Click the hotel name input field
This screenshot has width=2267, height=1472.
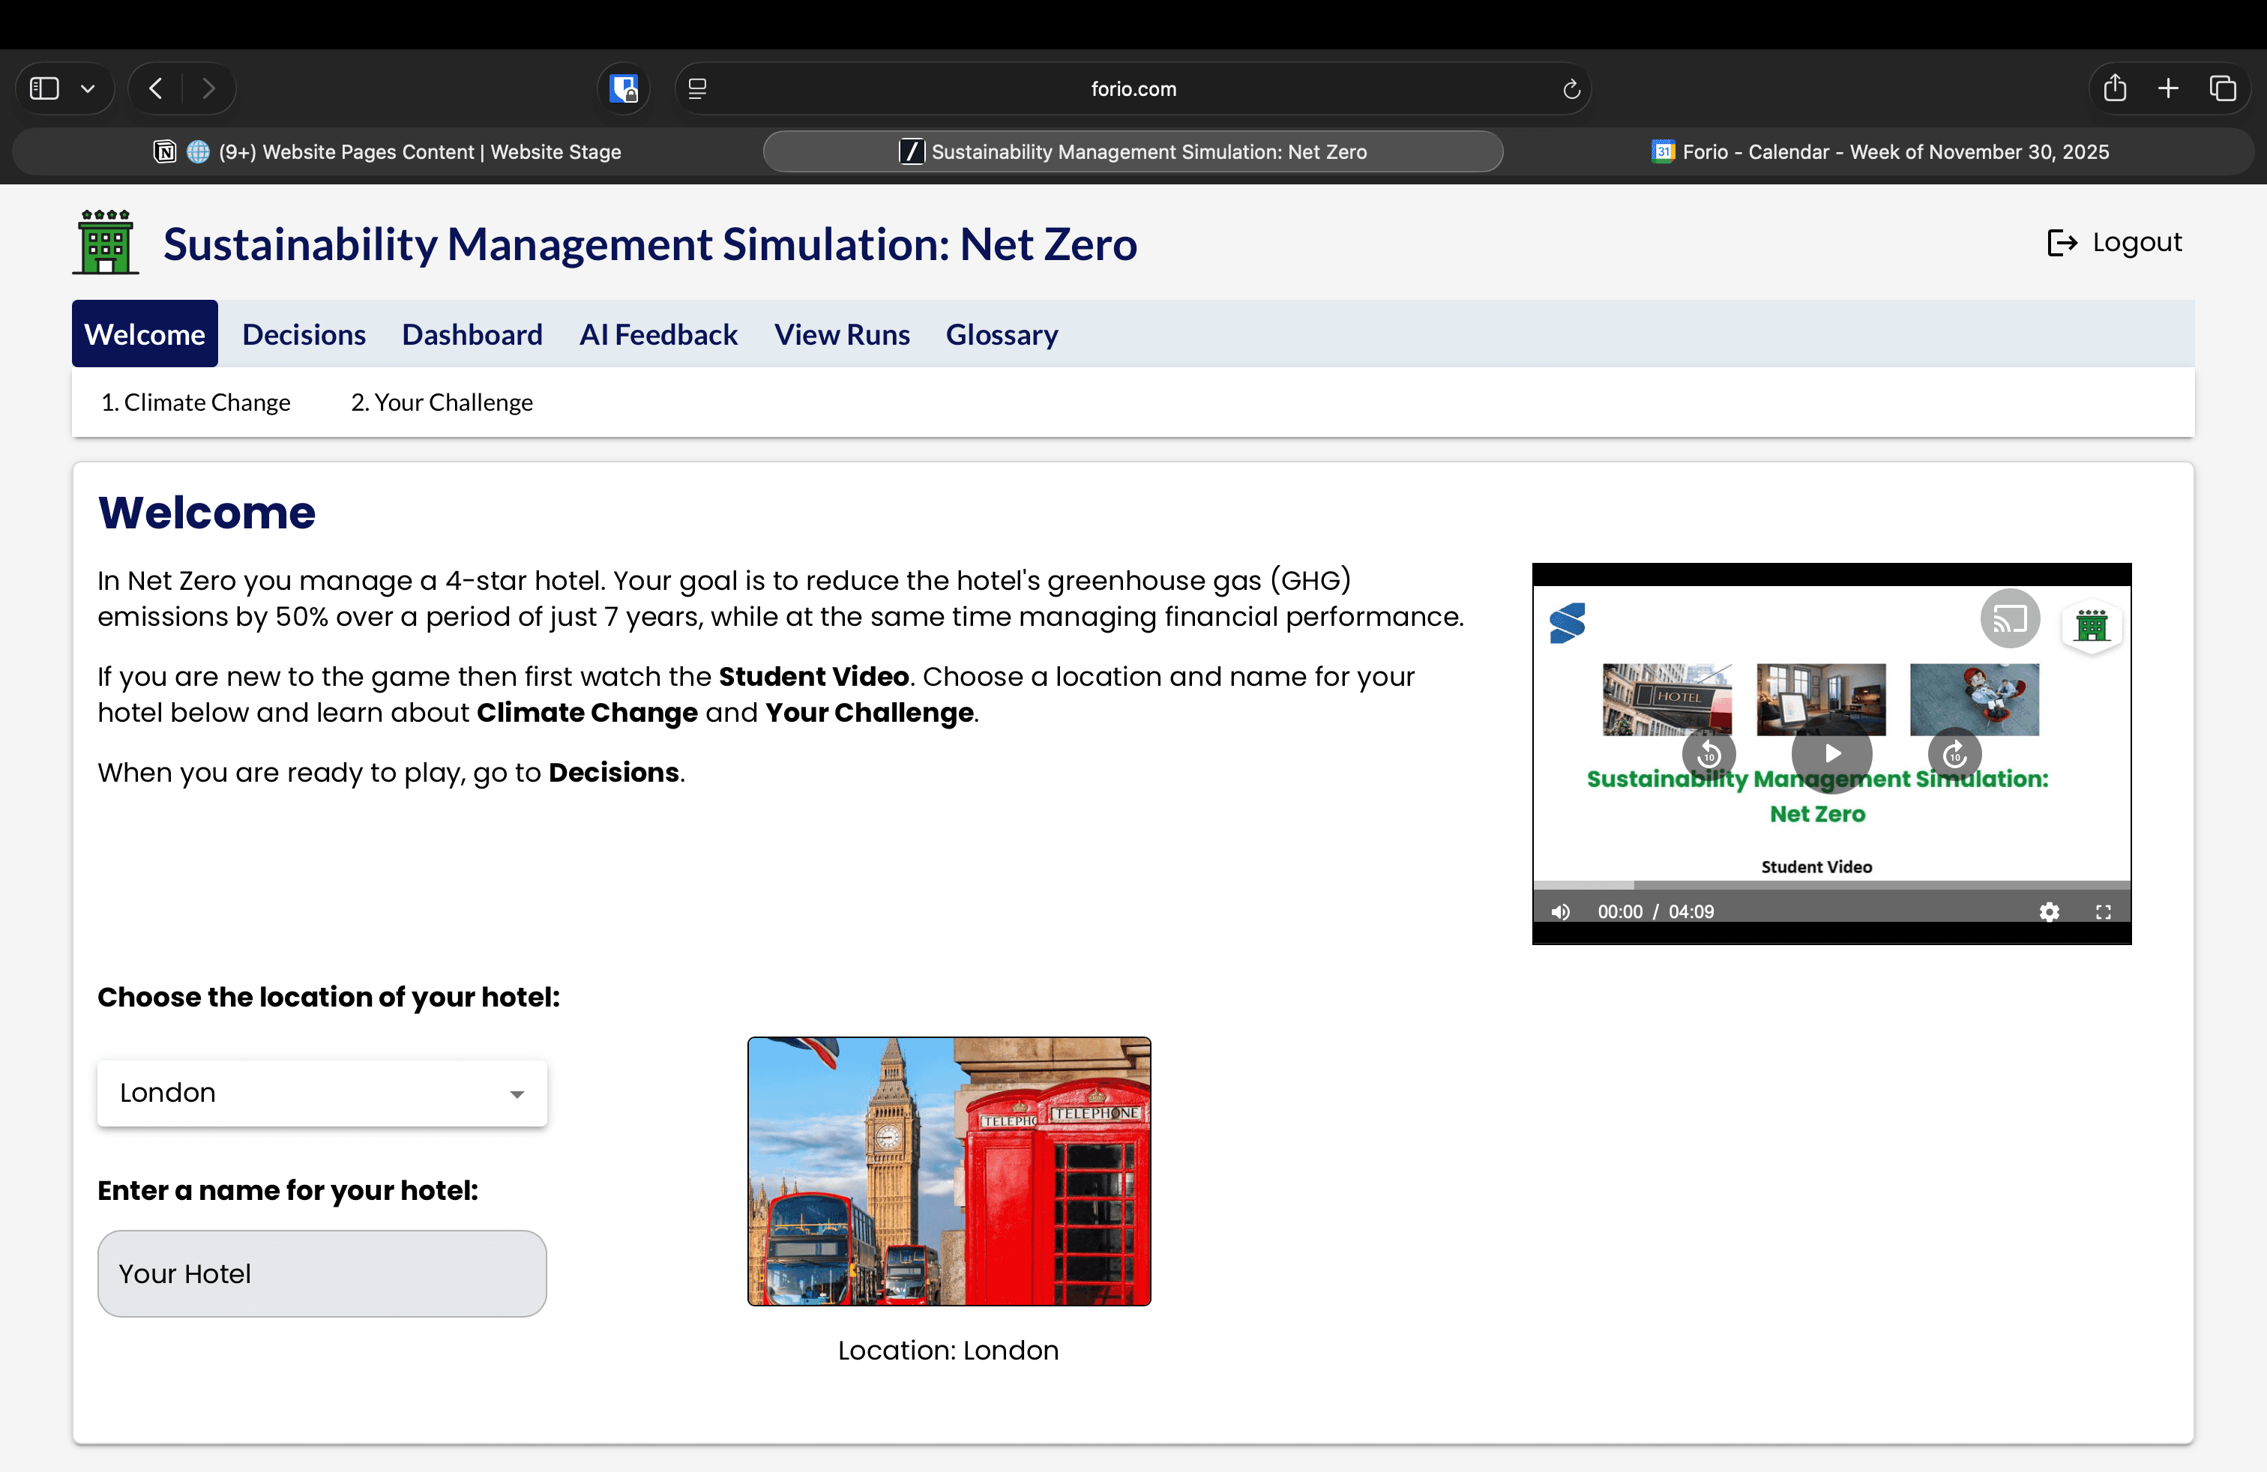click(x=322, y=1273)
